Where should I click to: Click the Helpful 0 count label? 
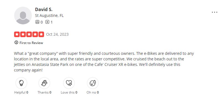click(21, 92)
